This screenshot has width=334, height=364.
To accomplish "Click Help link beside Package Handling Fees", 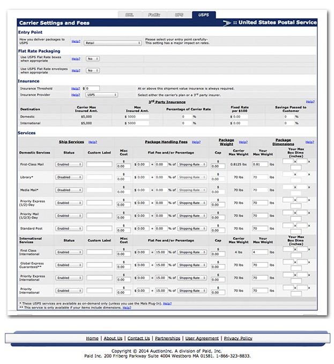I will 196,142.
